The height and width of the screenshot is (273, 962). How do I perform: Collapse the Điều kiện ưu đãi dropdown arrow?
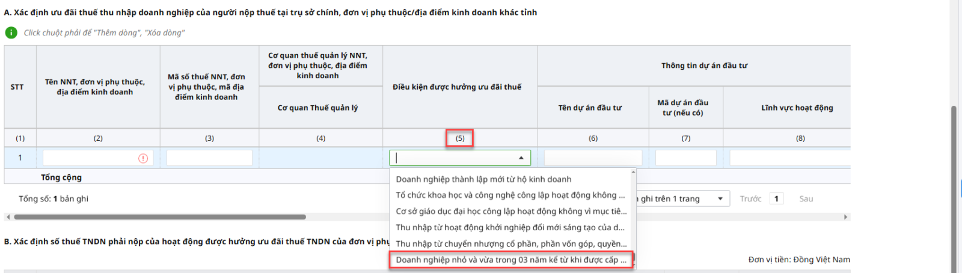(x=521, y=158)
